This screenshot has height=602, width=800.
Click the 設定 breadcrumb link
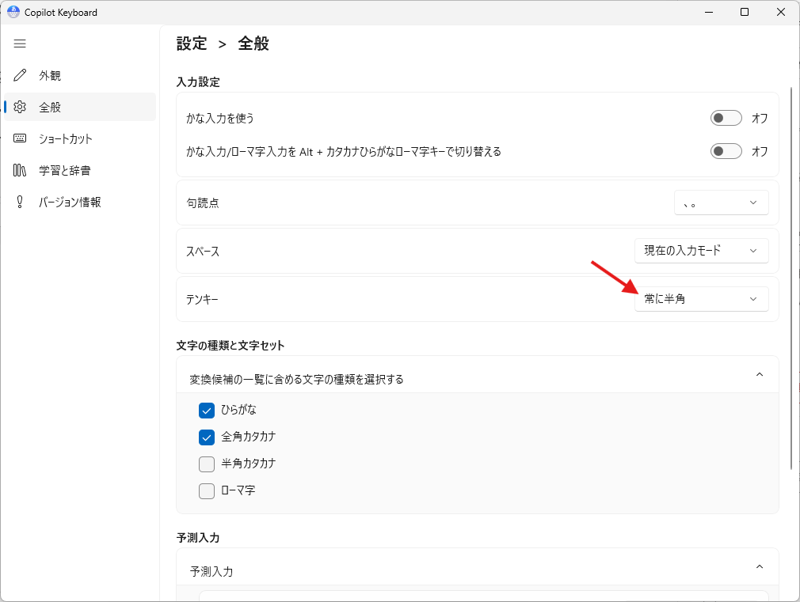click(192, 44)
